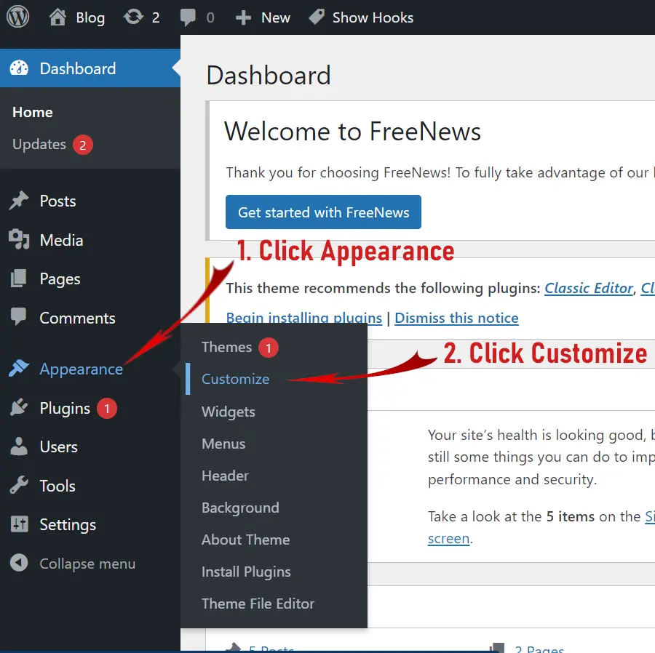655x653 pixels.
Task: Go to Dashboard Home submenu
Action: [x=33, y=112]
